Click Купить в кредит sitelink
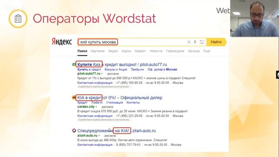Viewport: 279px width, 157px height. [x=89, y=69]
